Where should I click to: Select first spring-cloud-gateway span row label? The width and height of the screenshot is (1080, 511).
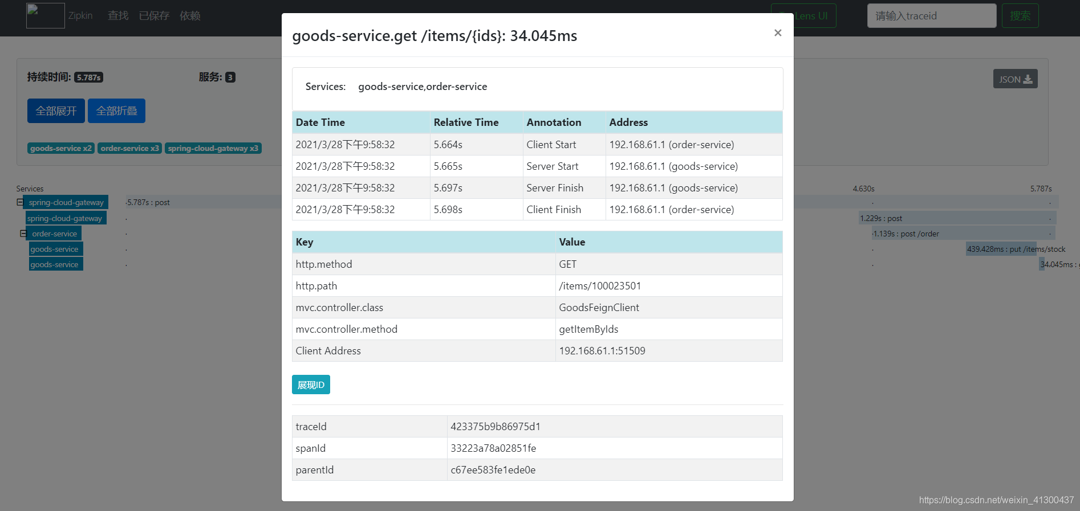click(66, 202)
